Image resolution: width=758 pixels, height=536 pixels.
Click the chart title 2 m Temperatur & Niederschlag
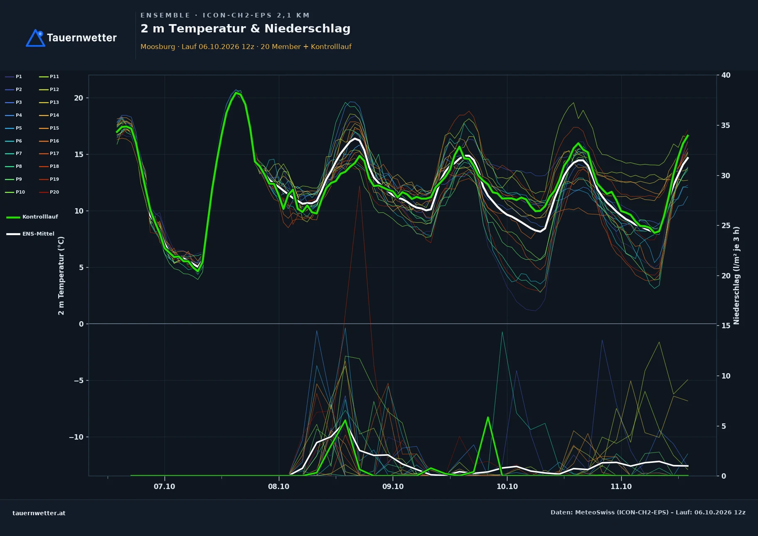click(x=246, y=29)
